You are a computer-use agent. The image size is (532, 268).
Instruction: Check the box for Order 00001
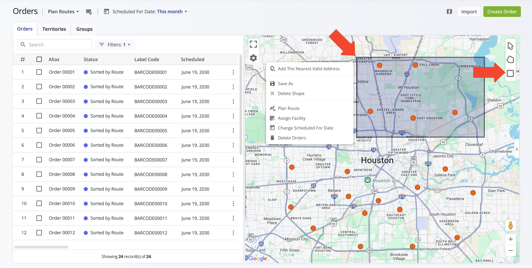pos(39,72)
